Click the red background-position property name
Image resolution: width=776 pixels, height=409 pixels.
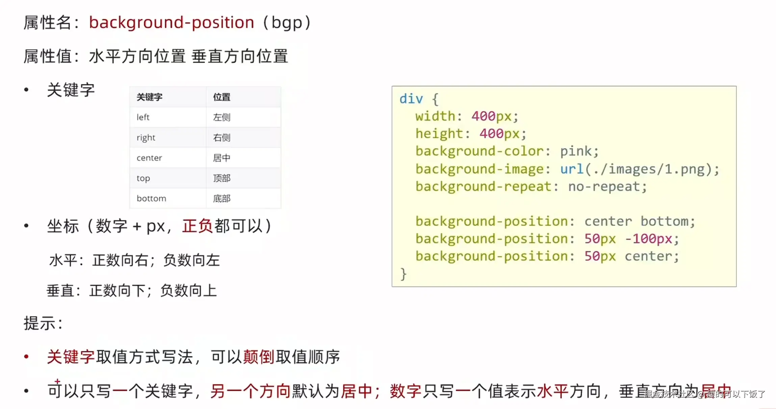click(172, 23)
